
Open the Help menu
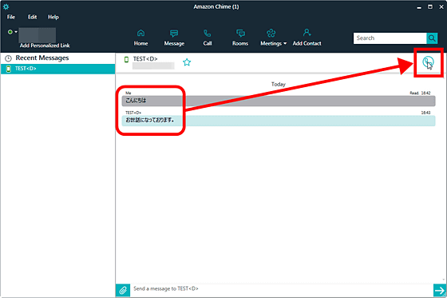[x=53, y=17]
